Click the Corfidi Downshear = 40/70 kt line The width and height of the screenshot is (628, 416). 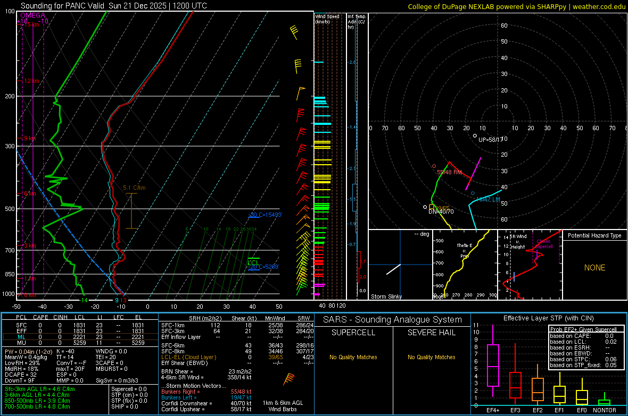pos(206,403)
